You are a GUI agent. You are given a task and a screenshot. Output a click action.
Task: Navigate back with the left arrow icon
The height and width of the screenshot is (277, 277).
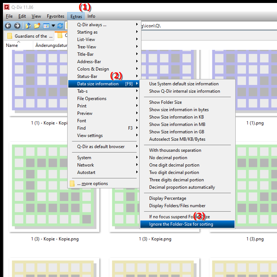tap(8, 26)
